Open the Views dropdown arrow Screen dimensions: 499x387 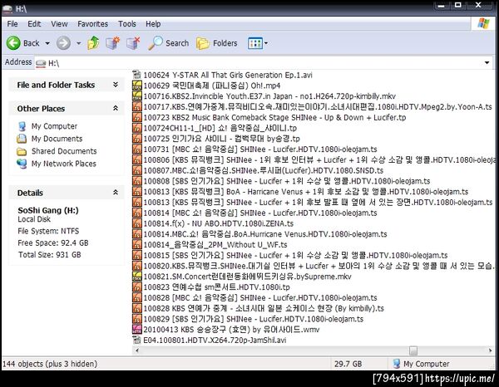(x=266, y=43)
